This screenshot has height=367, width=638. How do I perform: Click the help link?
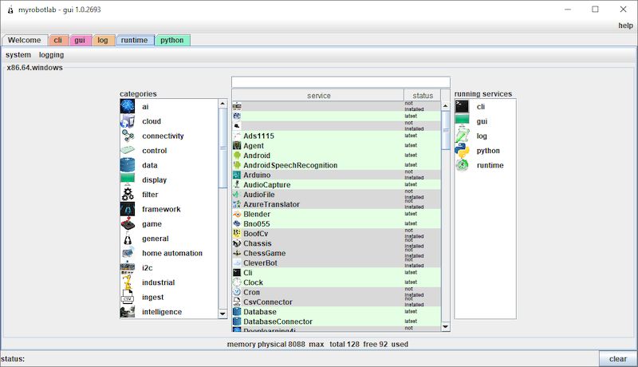click(x=625, y=26)
